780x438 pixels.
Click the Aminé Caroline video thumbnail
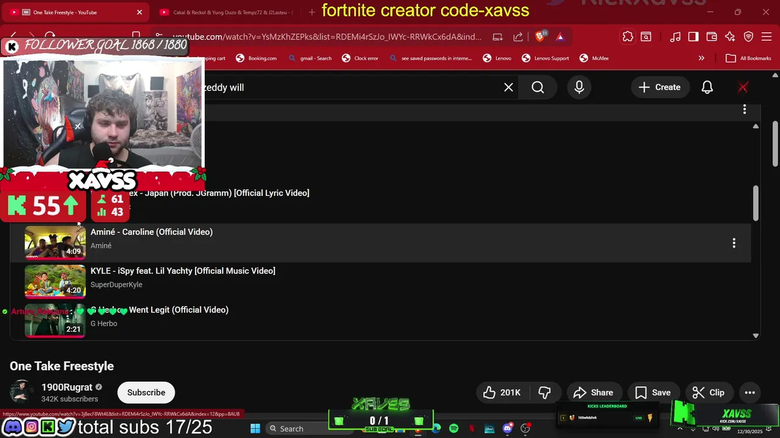pyautogui.click(x=55, y=242)
